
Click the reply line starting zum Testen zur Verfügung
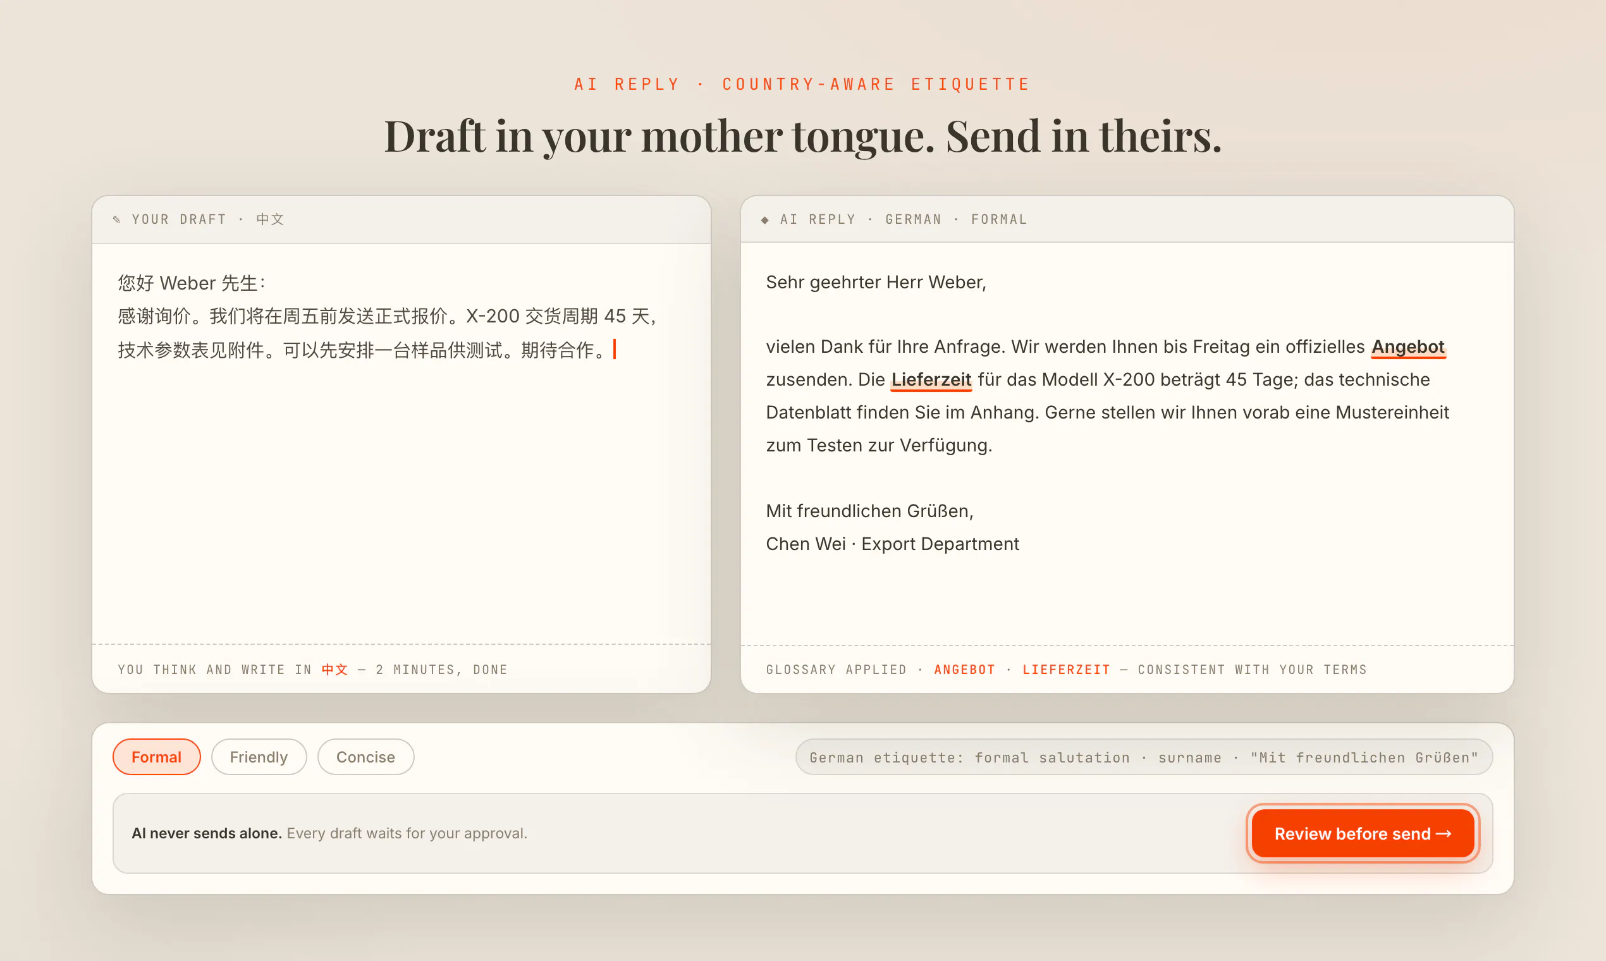[879, 446]
